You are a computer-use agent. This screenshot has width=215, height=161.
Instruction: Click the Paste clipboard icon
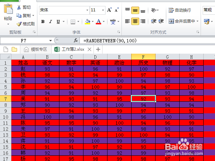(x=8, y=9)
